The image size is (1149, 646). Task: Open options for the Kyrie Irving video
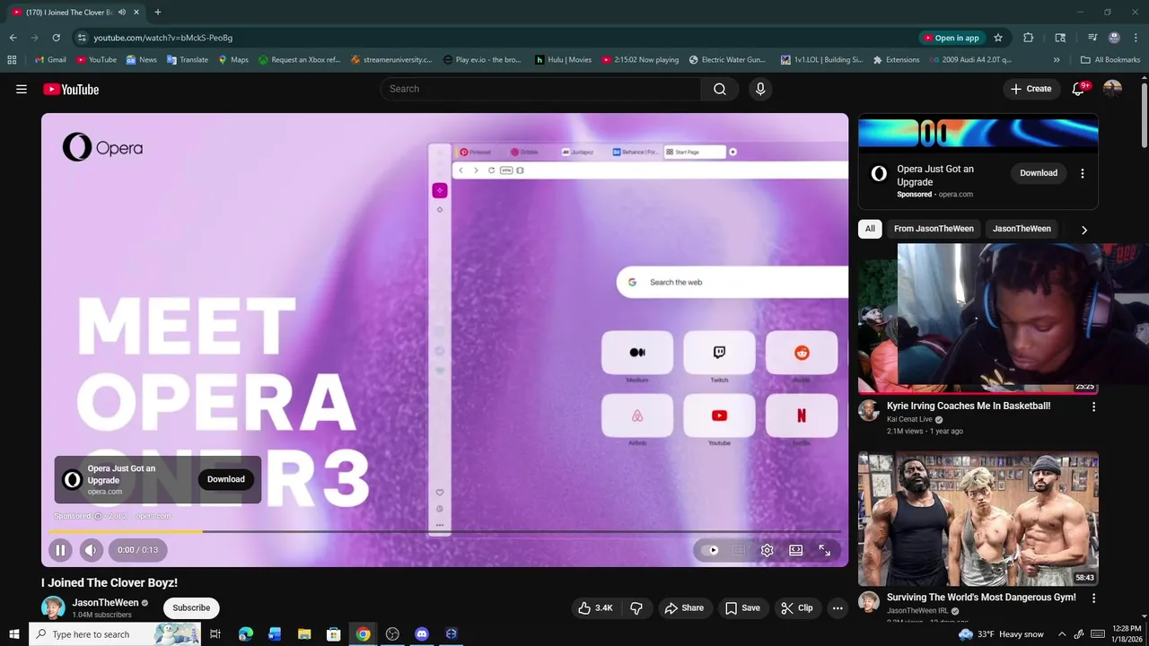click(x=1093, y=406)
